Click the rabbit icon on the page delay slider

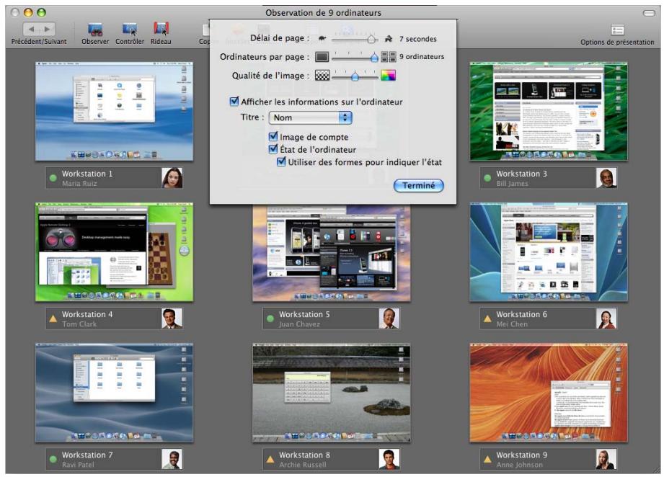389,38
